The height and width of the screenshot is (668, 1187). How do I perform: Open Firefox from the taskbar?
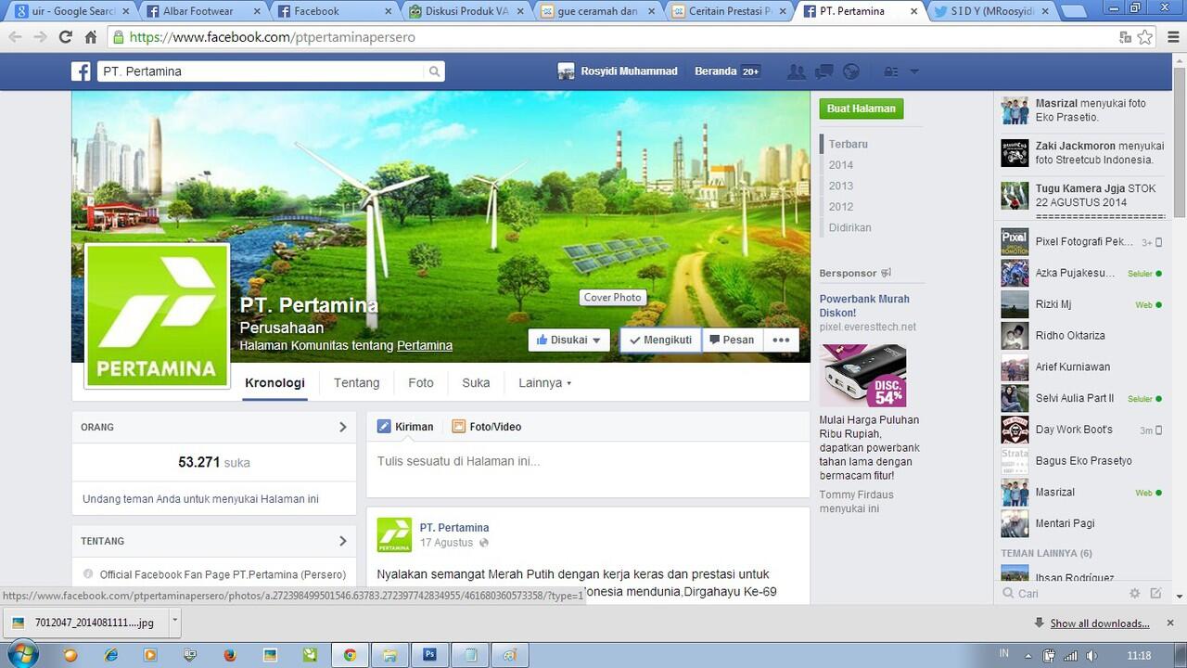click(230, 654)
